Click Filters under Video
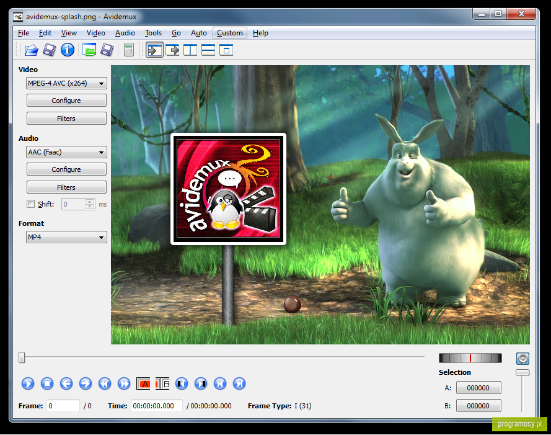The width and height of the screenshot is (551, 435). point(66,119)
